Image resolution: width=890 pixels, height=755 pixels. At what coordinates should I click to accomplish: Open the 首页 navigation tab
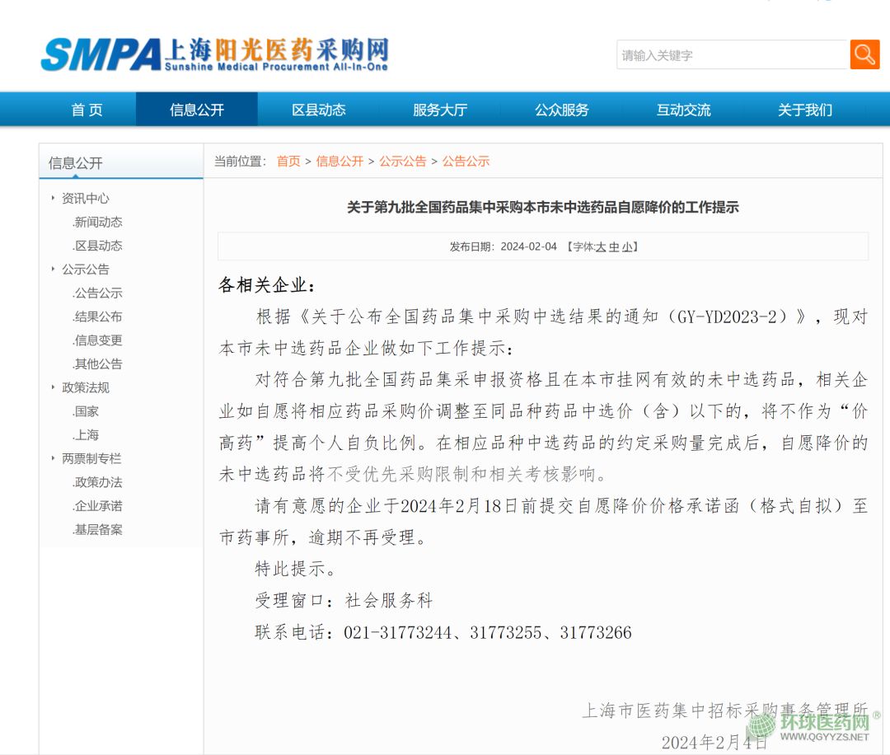click(87, 110)
